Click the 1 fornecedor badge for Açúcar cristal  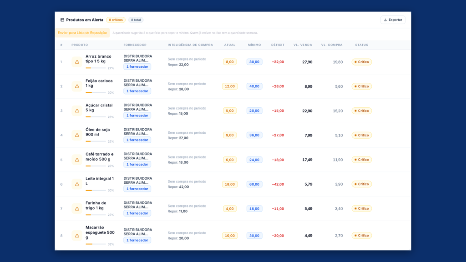click(x=137, y=115)
